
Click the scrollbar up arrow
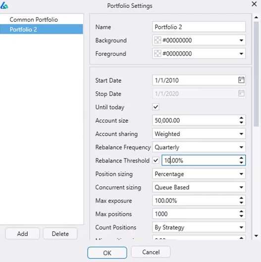click(256, 17)
